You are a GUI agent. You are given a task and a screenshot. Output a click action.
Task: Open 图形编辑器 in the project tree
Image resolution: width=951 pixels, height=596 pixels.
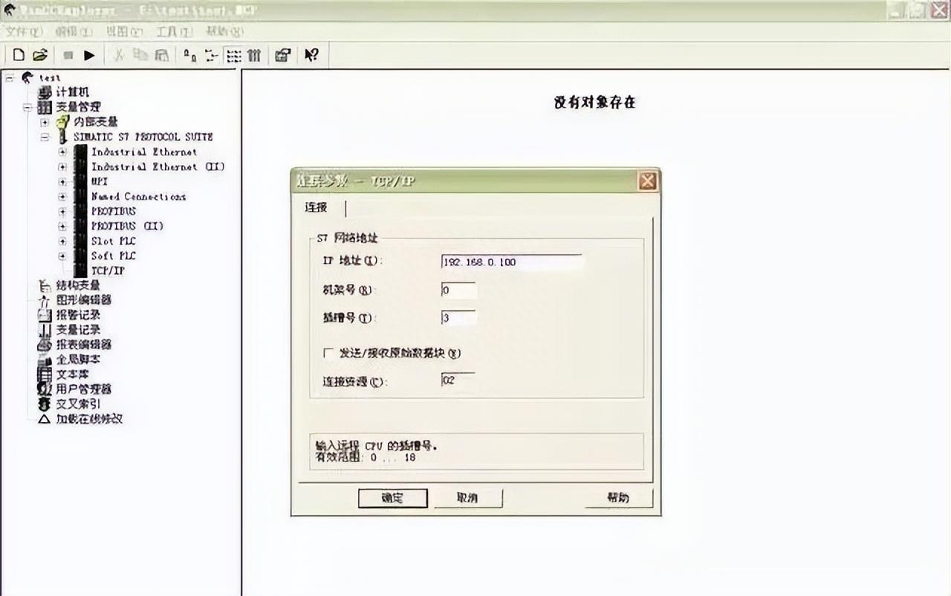click(x=83, y=300)
